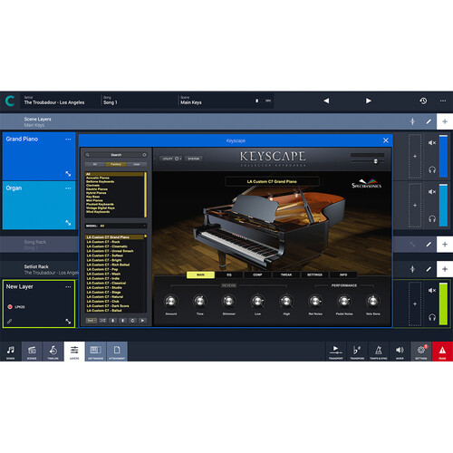Expand the Grand Piano layer arrow
Image resolution: width=453 pixels, height=453 pixels.
68,174
